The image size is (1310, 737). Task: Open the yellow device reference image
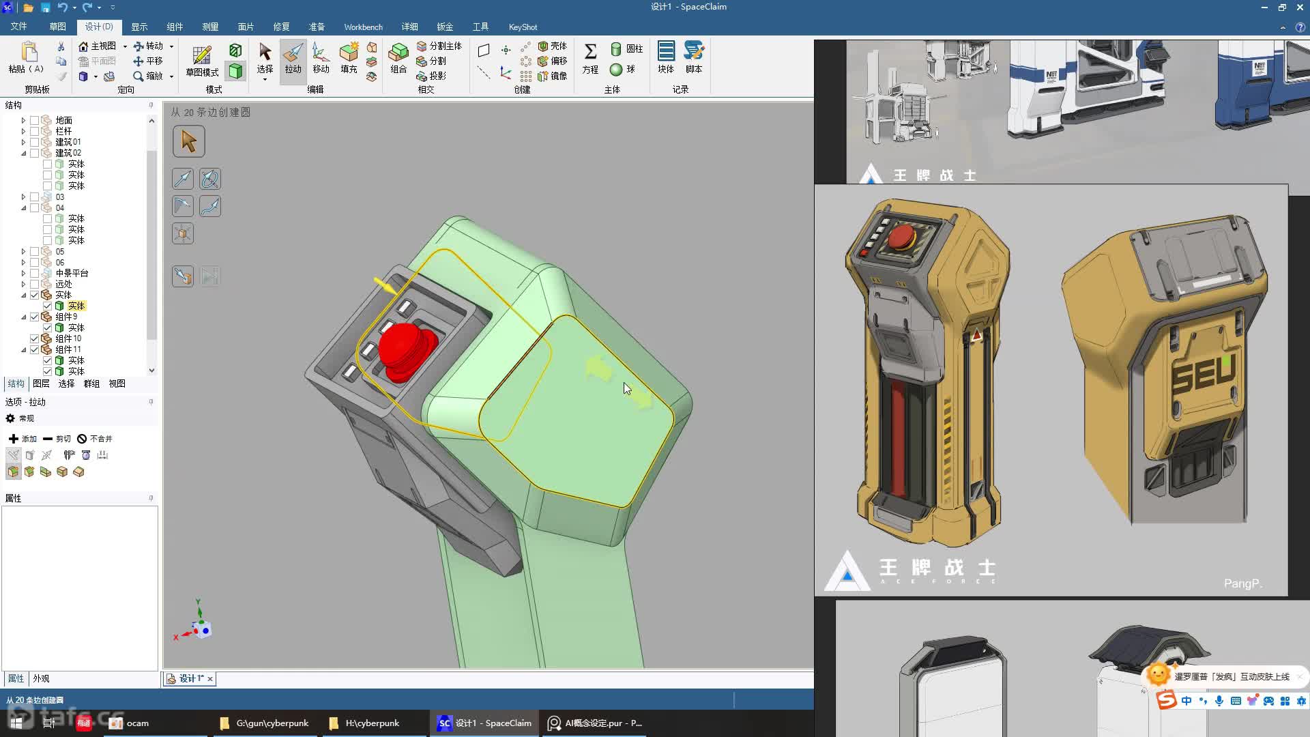pyautogui.click(x=1051, y=390)
